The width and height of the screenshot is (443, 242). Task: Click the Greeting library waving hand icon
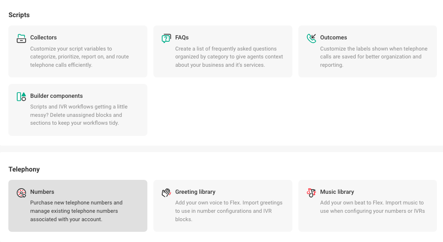(166, 193)
